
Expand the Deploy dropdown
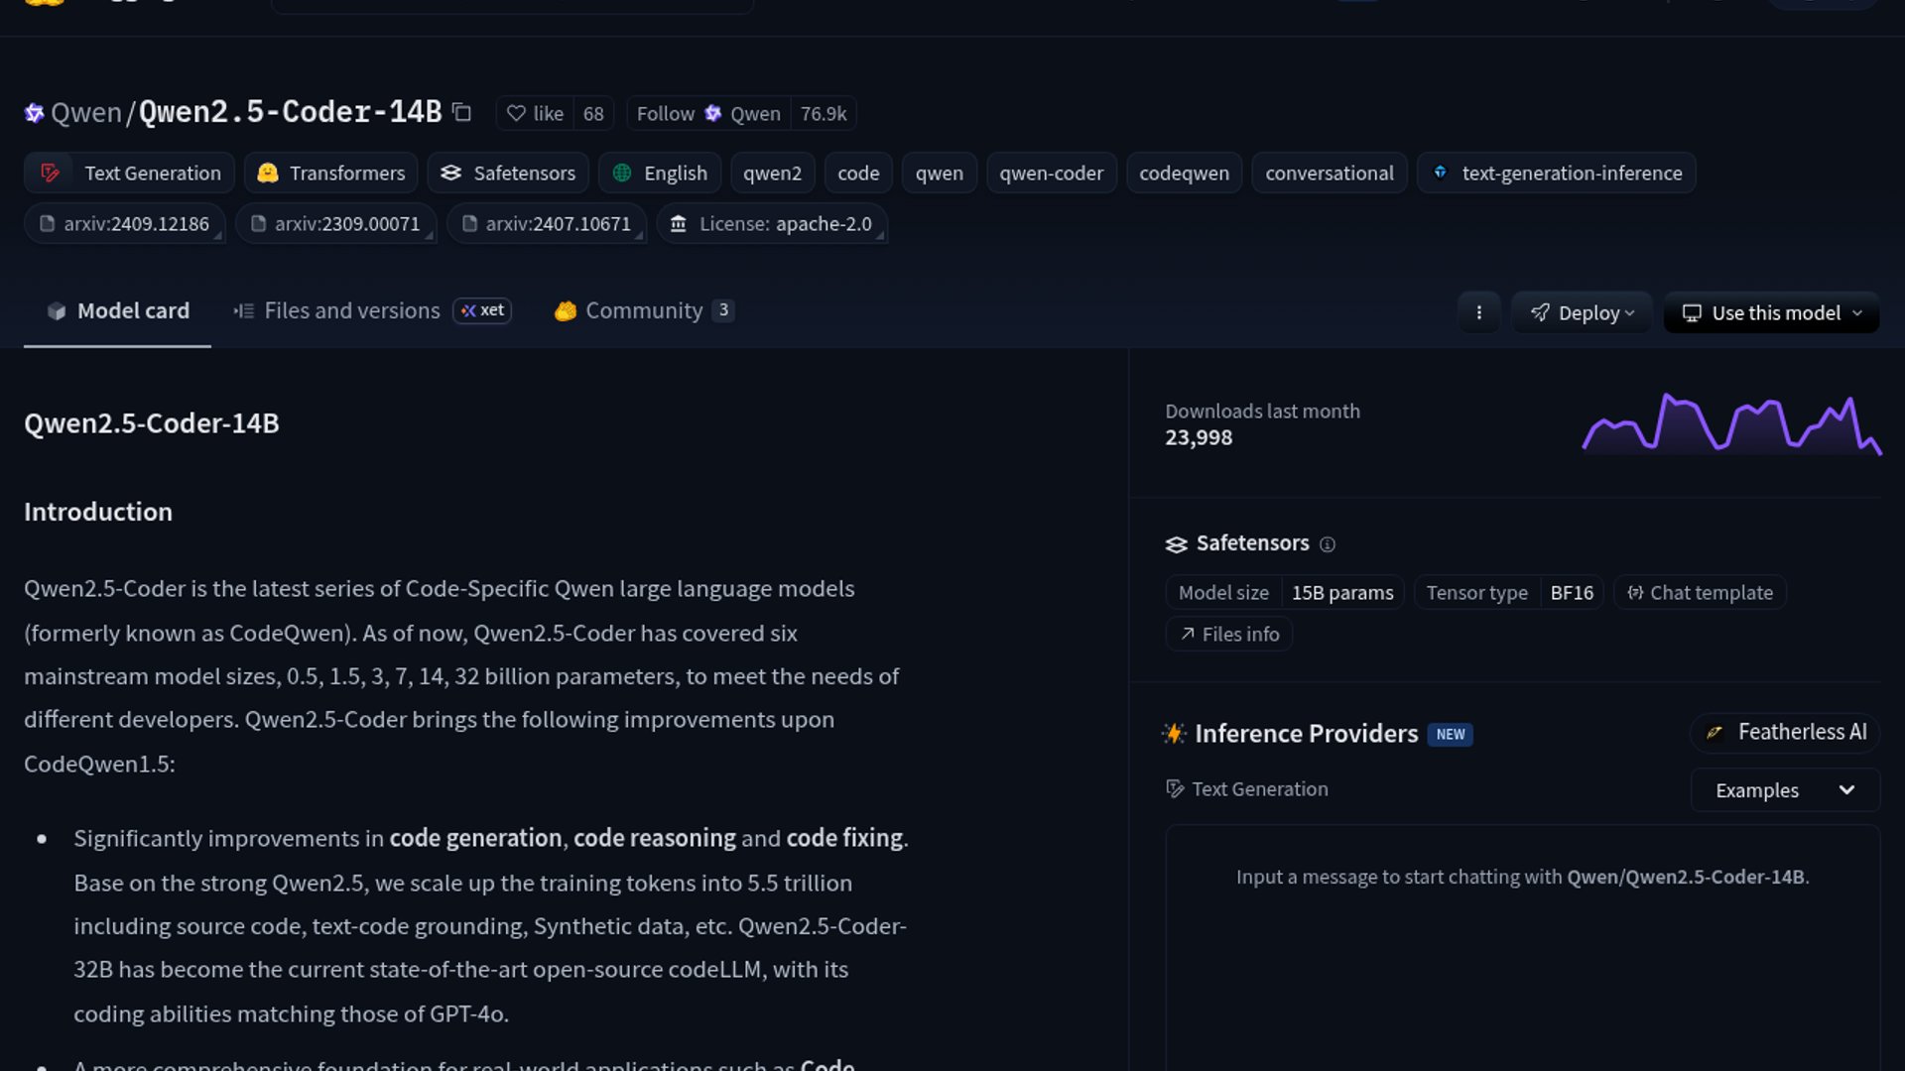(x=1582, y=312)
